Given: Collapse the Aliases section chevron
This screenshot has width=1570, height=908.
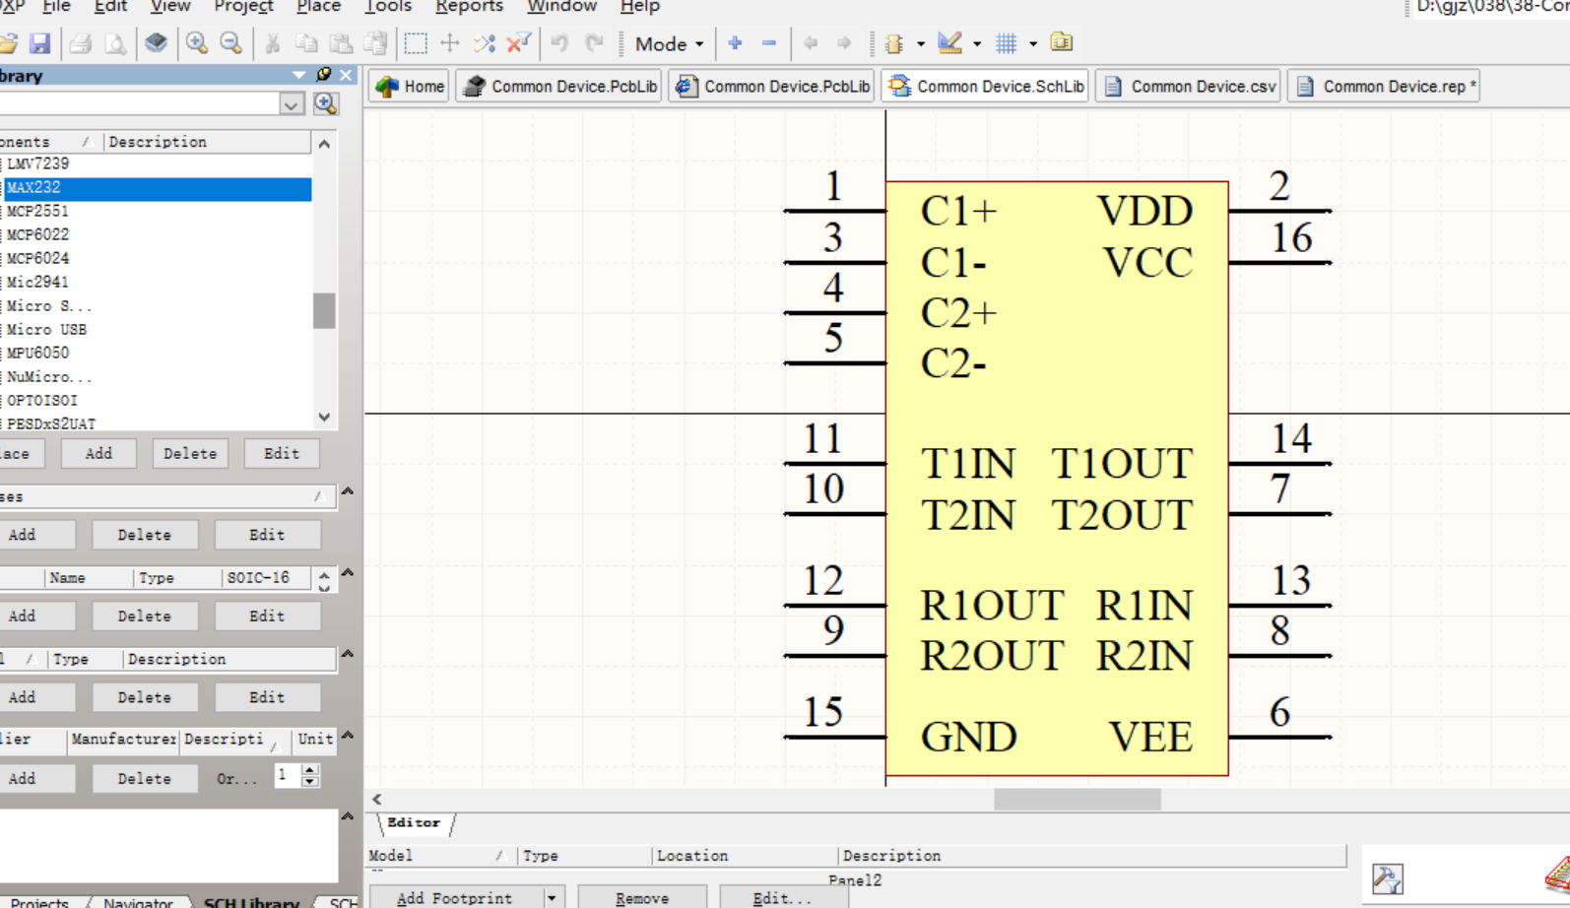Looking at the screenshot, I should click(x=348, y=490).
